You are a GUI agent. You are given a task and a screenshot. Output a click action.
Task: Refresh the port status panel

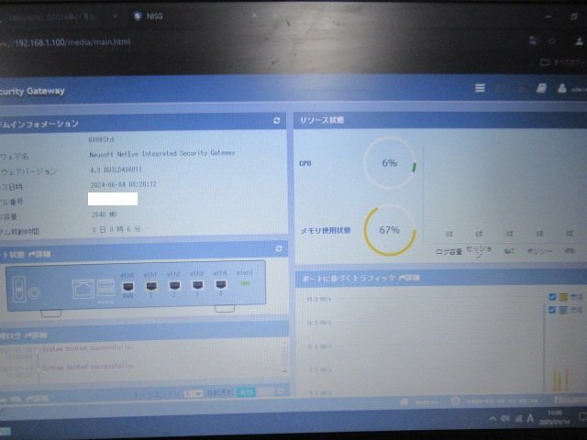click(x=278, y=248)
